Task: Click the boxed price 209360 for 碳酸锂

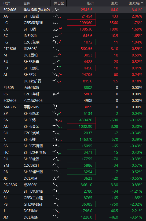Action: coord(81,23)
